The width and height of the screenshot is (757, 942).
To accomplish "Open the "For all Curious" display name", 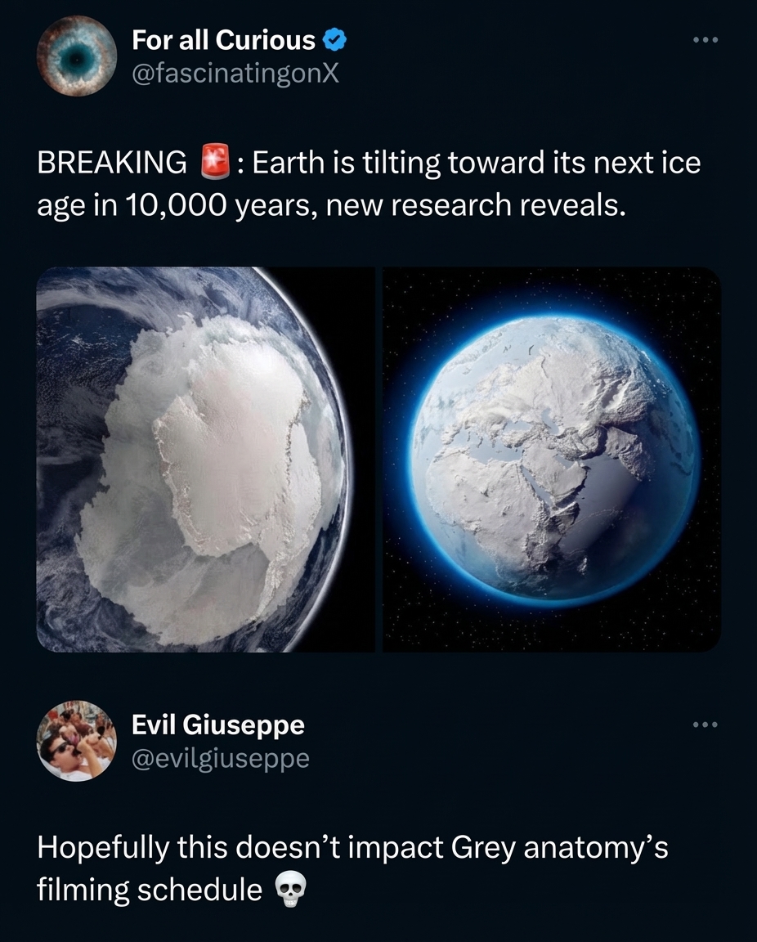I will pos(223,39).
